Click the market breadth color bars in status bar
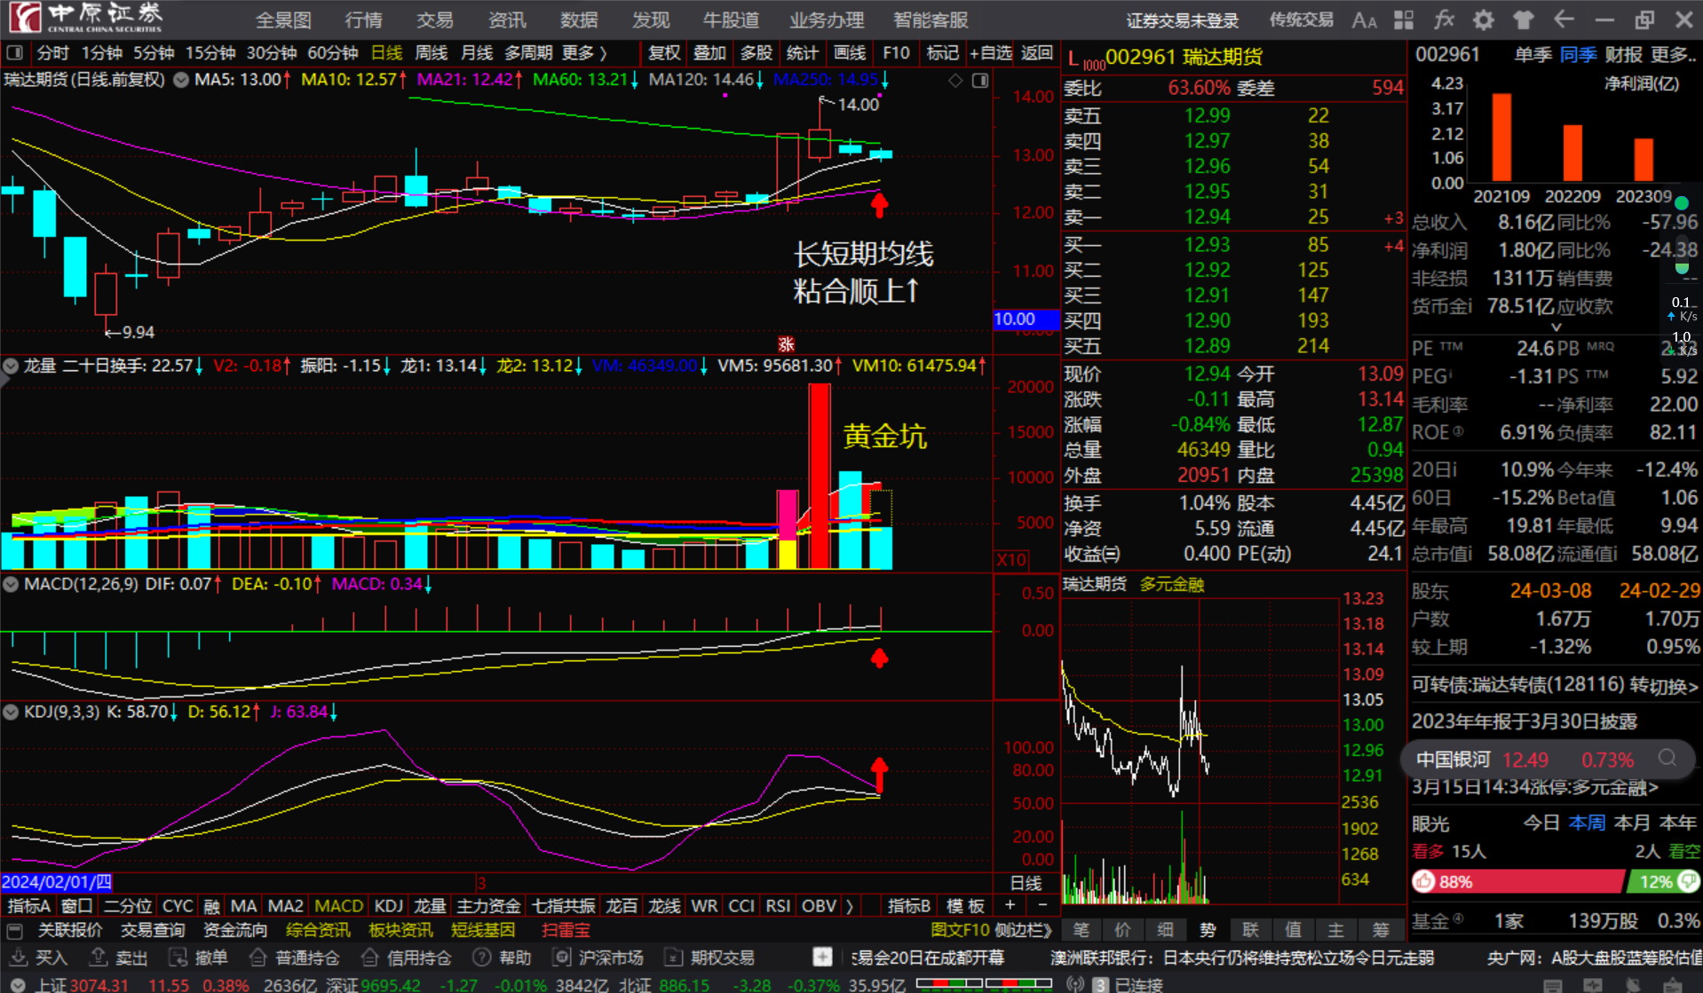The image size is (1703, 993). pyautogui.click(x=984, y=984)
